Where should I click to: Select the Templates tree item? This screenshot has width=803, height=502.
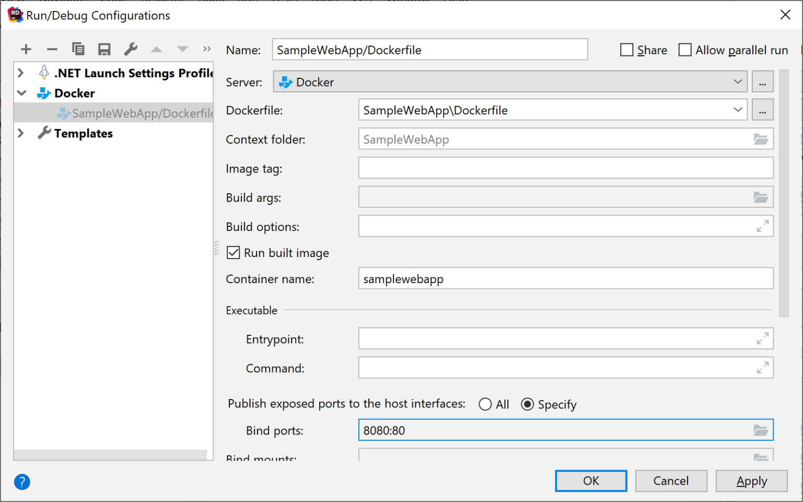(83, 133)
